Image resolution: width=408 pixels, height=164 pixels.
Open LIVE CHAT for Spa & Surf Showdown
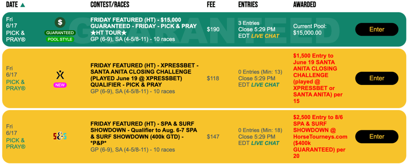[265, 143]
